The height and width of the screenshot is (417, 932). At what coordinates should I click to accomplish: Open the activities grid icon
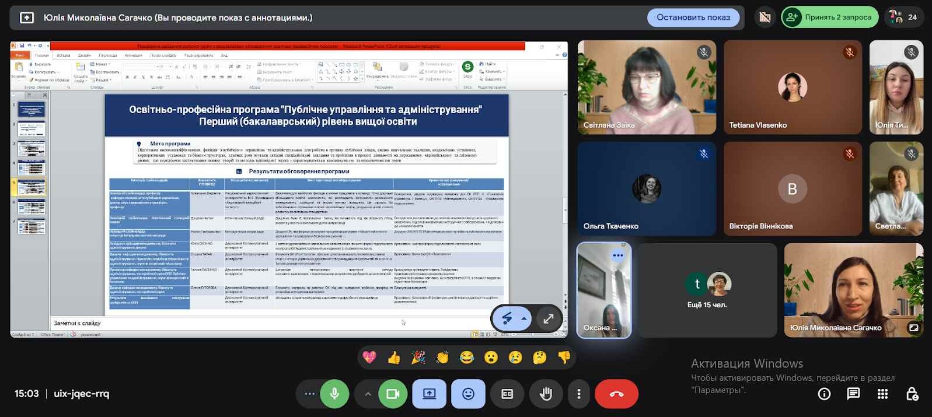pos(882,394)
